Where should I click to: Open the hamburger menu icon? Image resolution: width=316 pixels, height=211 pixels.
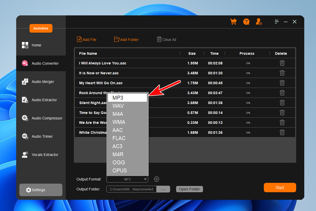[277, 22]
